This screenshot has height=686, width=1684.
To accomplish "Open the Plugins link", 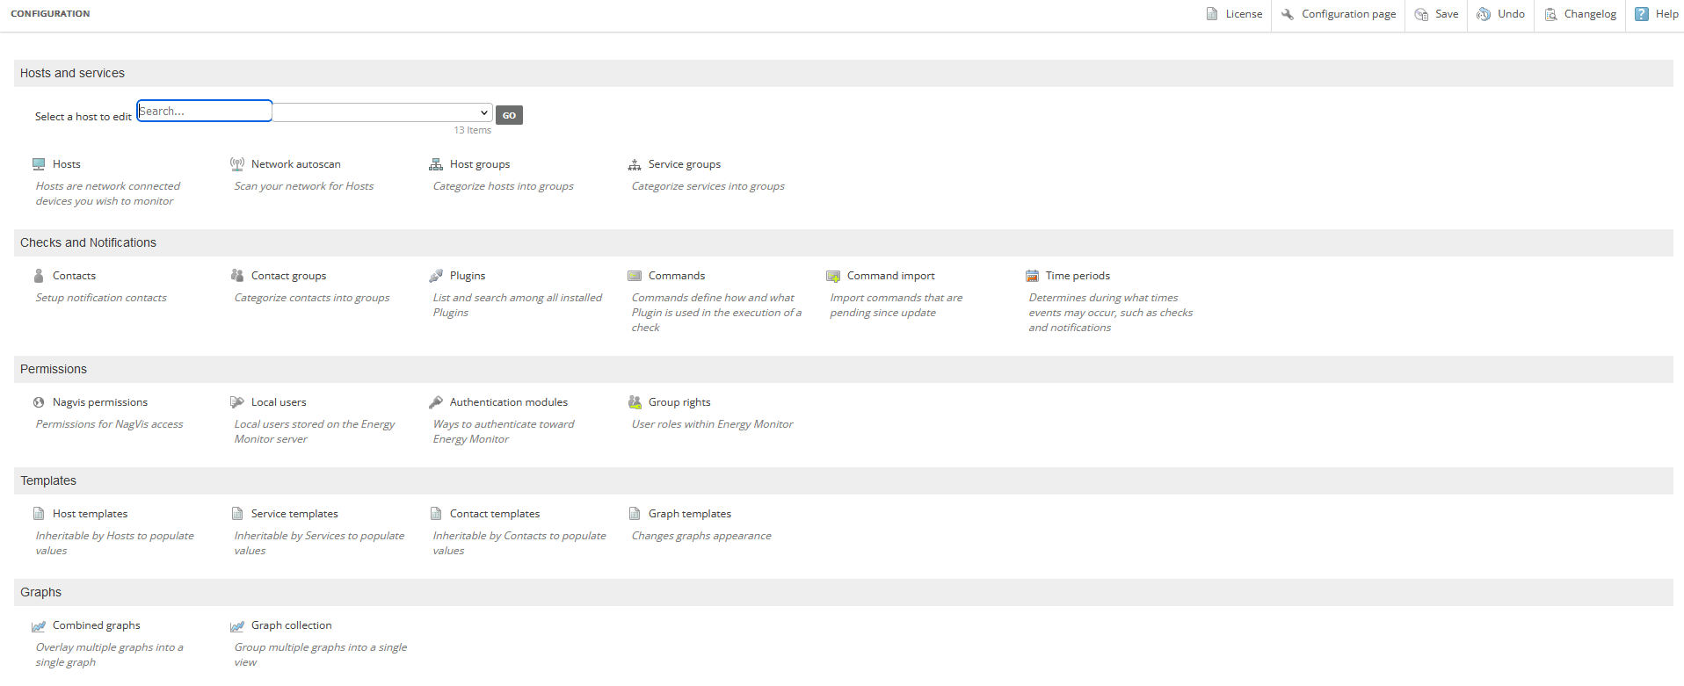I will point(468,276).
